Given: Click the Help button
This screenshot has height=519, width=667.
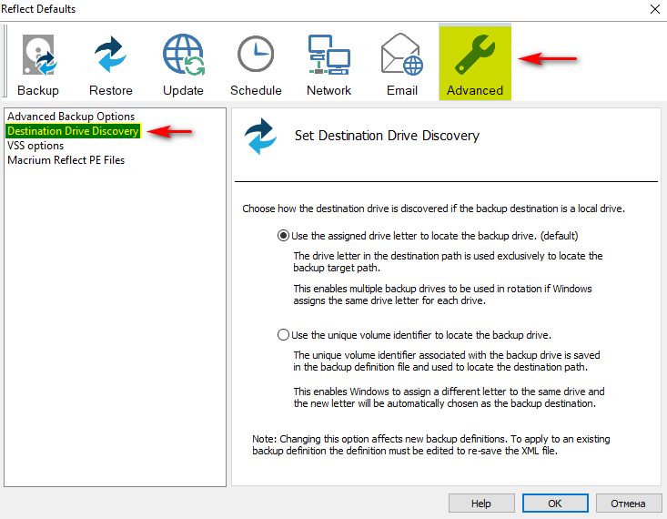Looking at the screenshot, I should pyautogui.click(x=481, y=504).
